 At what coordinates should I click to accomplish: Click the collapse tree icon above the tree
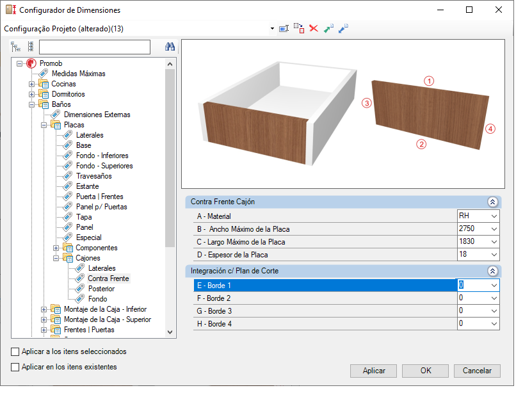(x=31, y=47)
